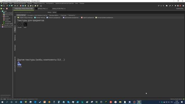The height and width of the screenshot is (104, 185).
Task: Open the Инструменты menu
Action: tap(50, 3)
